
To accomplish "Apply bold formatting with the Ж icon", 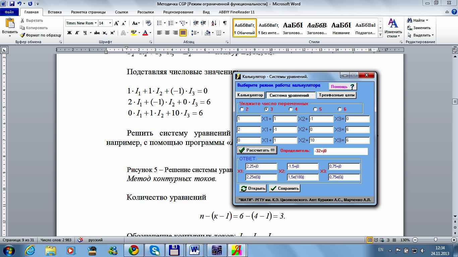I will coord(69,33).
